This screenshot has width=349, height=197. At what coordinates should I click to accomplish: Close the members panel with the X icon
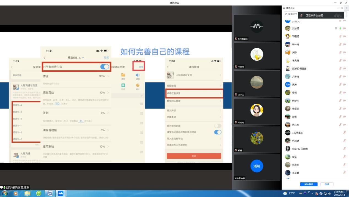tap(342, 8)
